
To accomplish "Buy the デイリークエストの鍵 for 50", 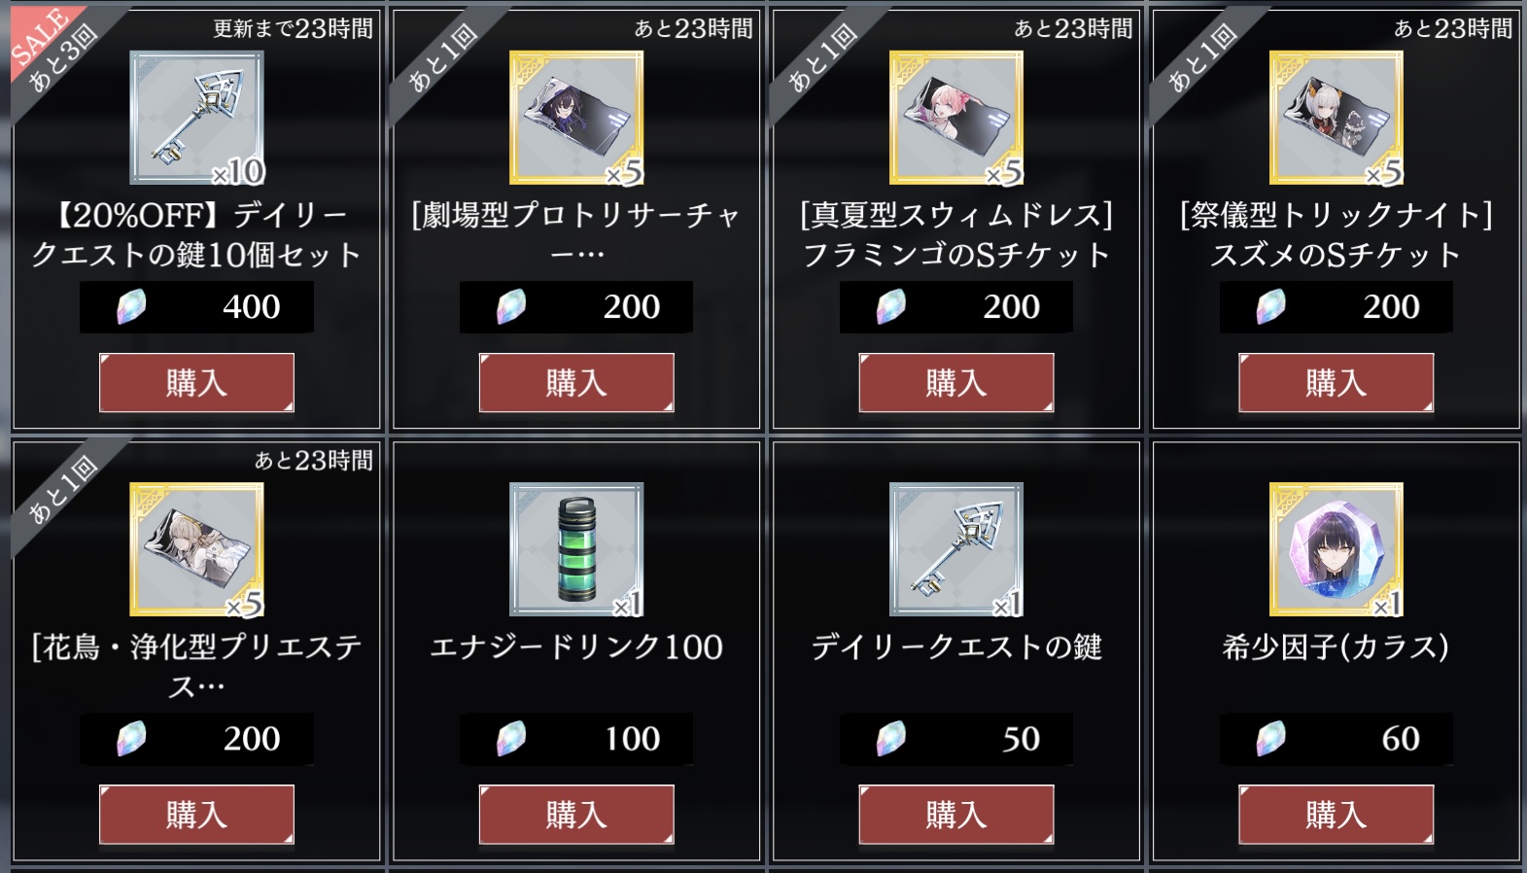I will (x=956, y=815).
